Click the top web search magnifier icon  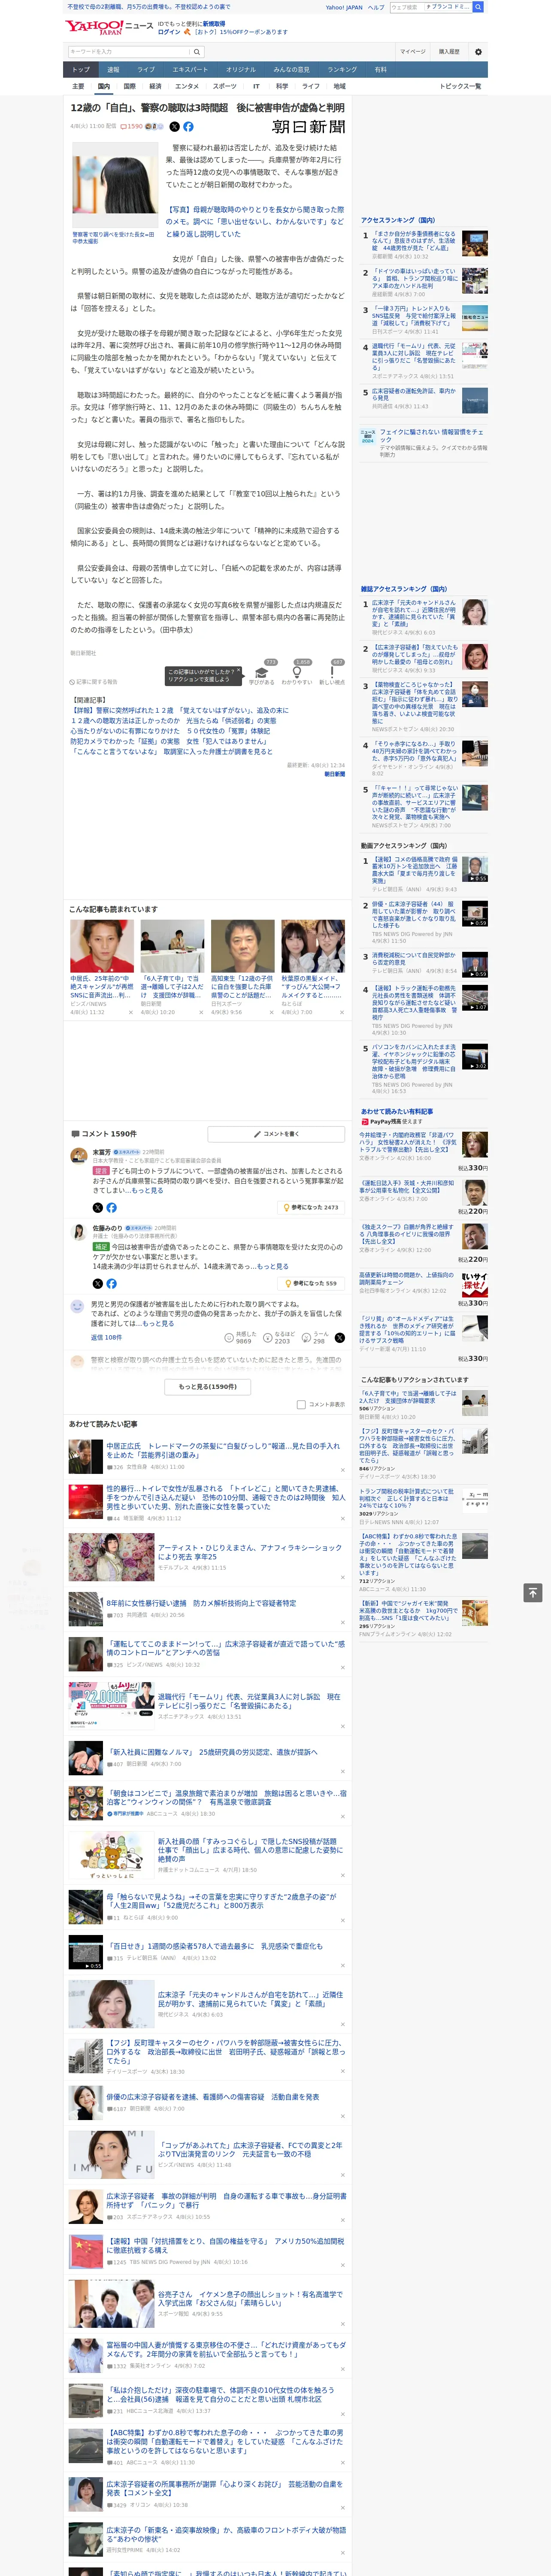click(478, 7)
